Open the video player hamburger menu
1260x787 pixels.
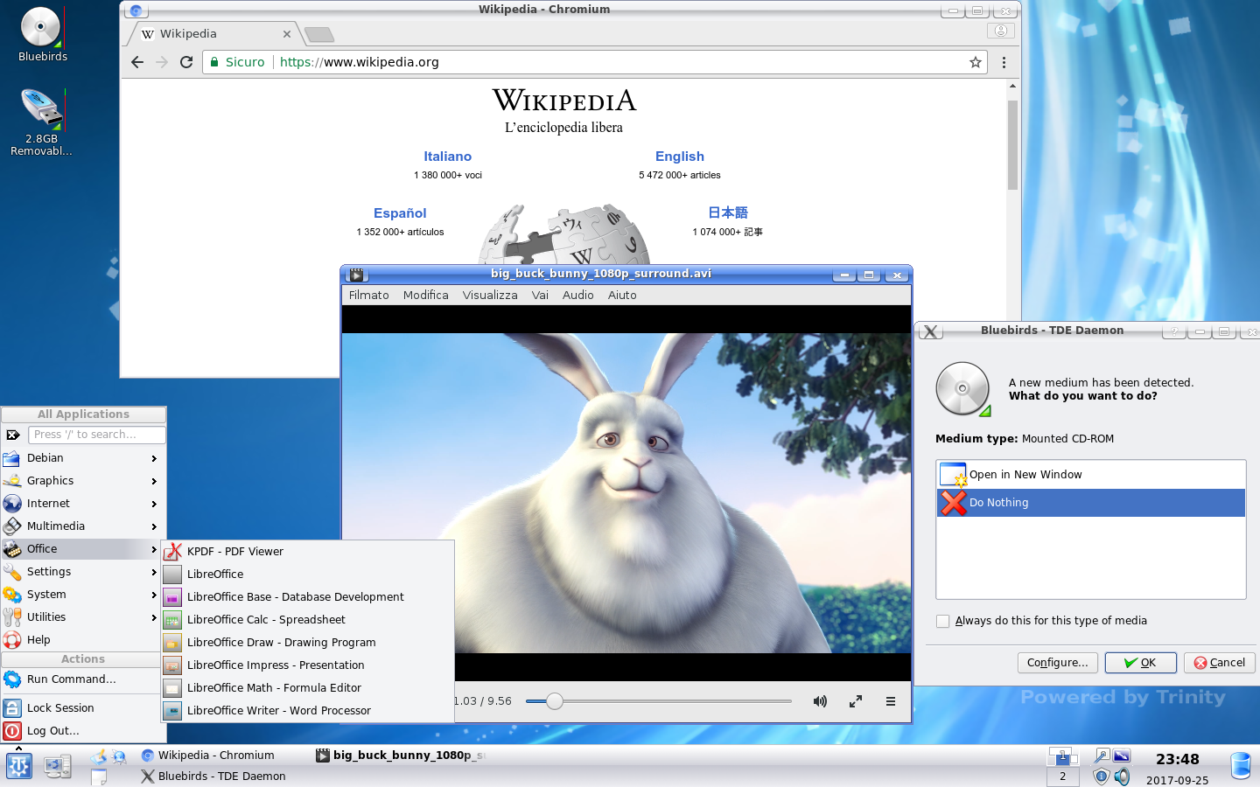(891, 701)
